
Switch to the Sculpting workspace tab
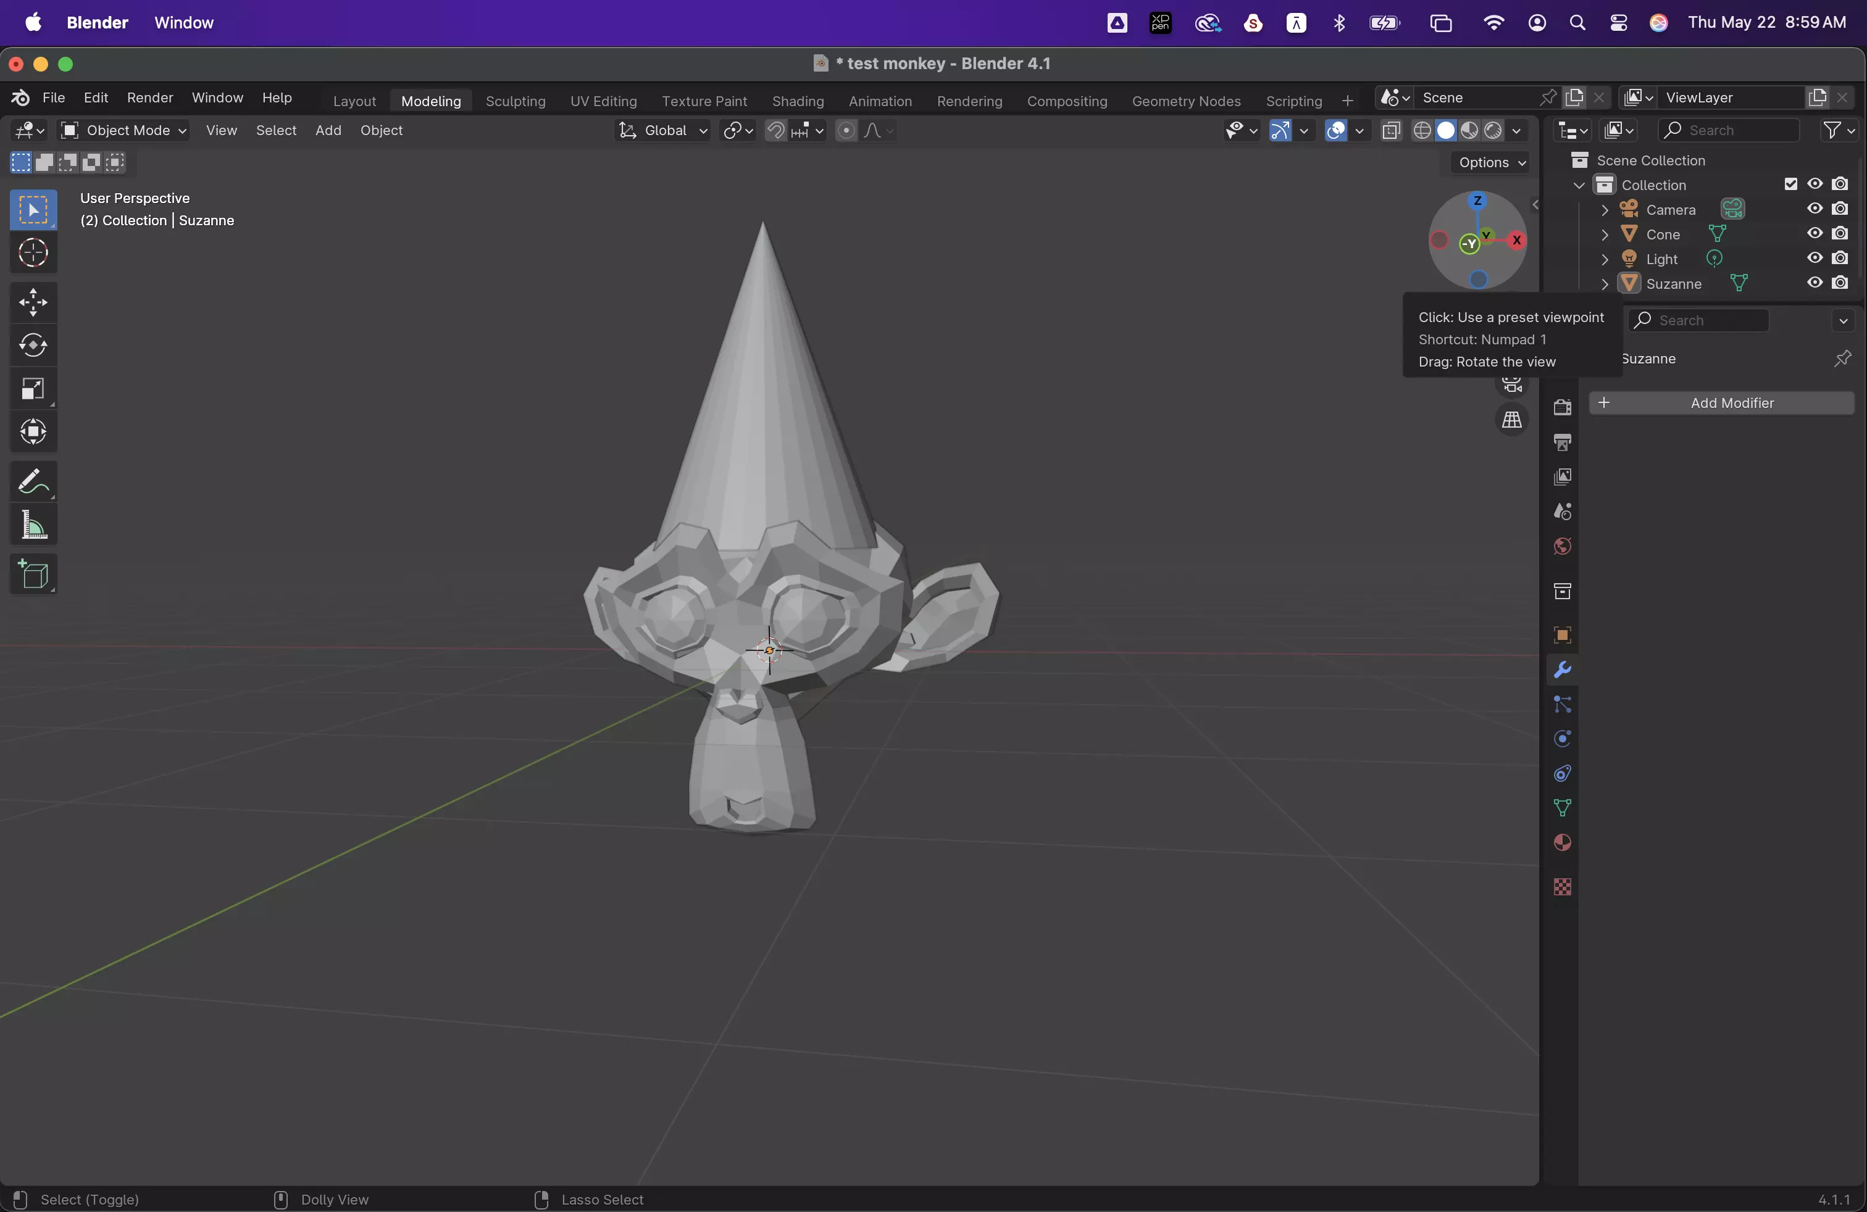[x=515, y=101]
